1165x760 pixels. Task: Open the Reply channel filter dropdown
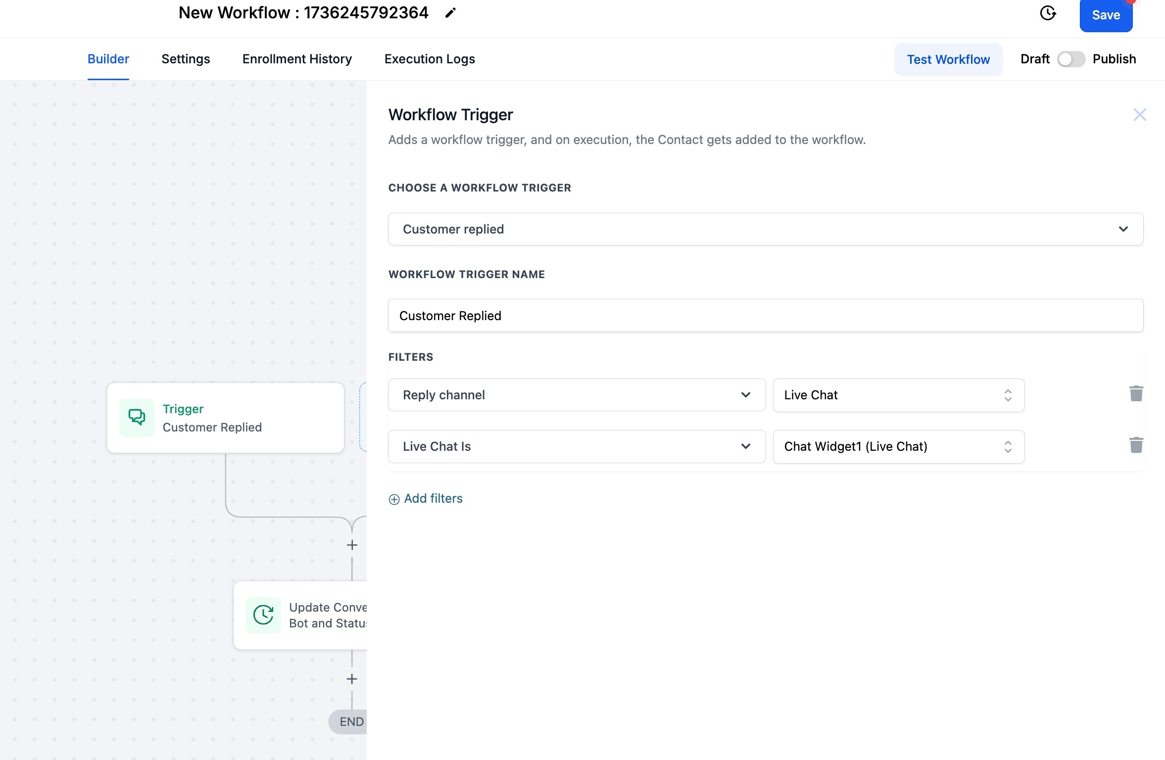tap(577, 395)
